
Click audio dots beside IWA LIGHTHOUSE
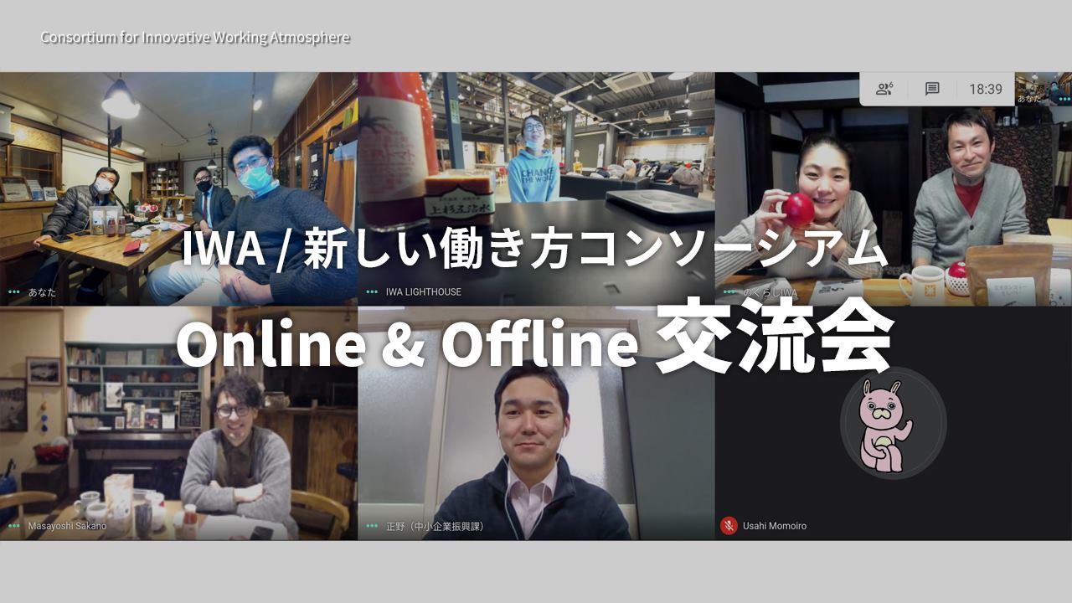point(372,292)
